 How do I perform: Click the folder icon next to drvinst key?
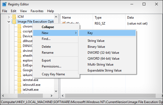(20, 51)
